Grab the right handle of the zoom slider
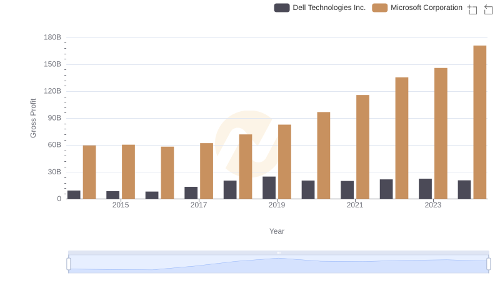This screenshot has width=500, height=288. pyautogui.click(x=489, y=264)
